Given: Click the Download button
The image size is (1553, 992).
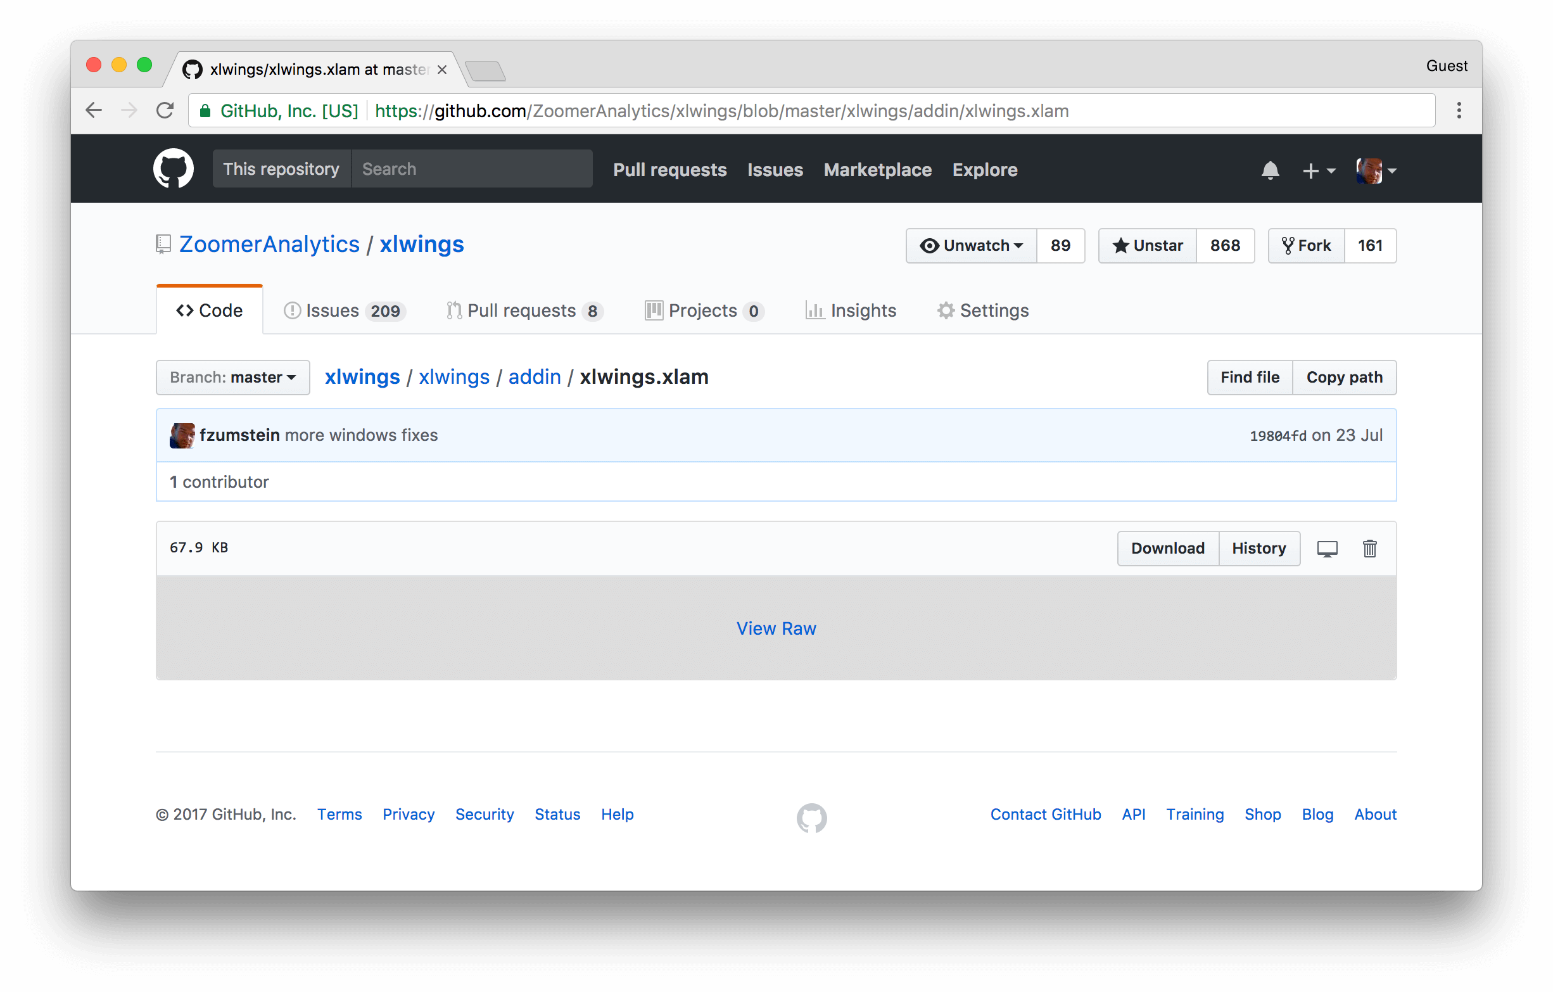Looking at the screenshot, I should pyautogui.click(x=1167, y=548).
